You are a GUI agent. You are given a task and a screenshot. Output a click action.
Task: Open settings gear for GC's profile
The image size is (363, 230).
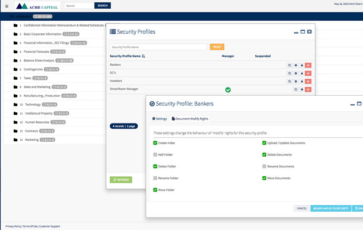(295, 73)
